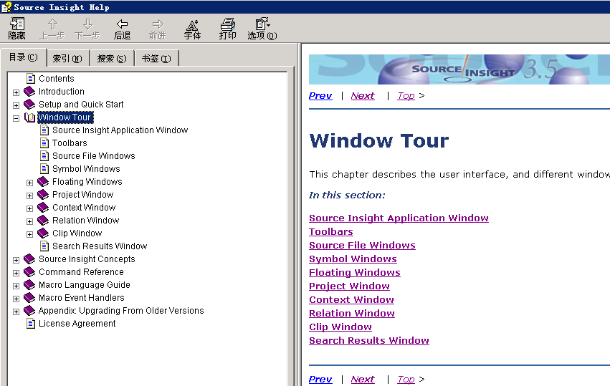Open the Symbol Windows link

click(353, 259)
